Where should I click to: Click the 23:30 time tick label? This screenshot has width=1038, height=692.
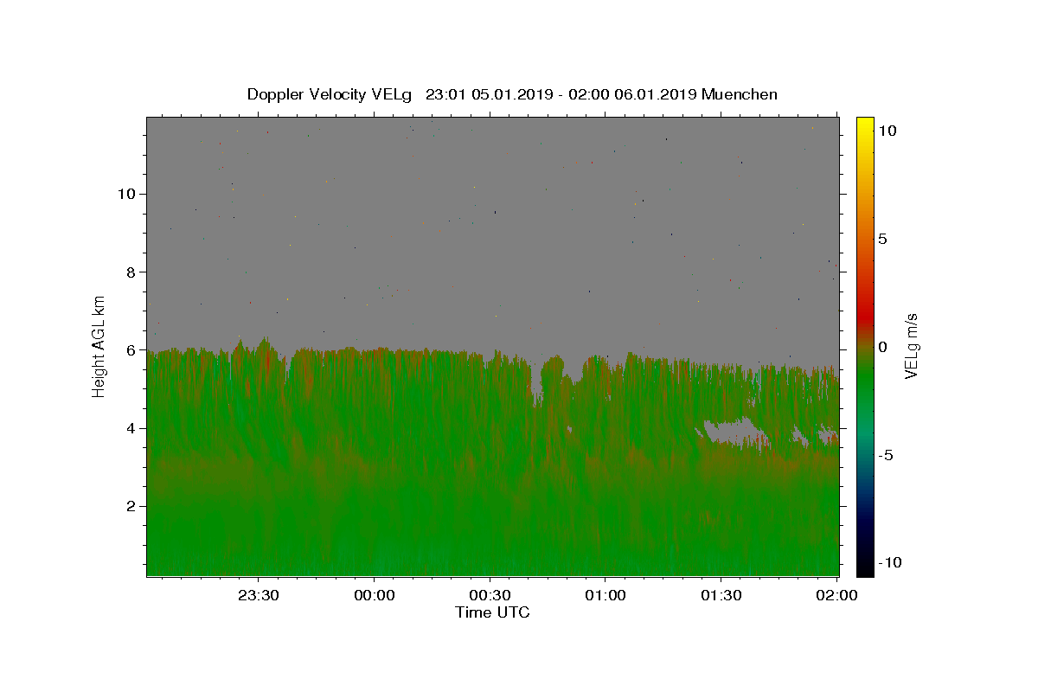pyautogui.click(x=259, y=595)
